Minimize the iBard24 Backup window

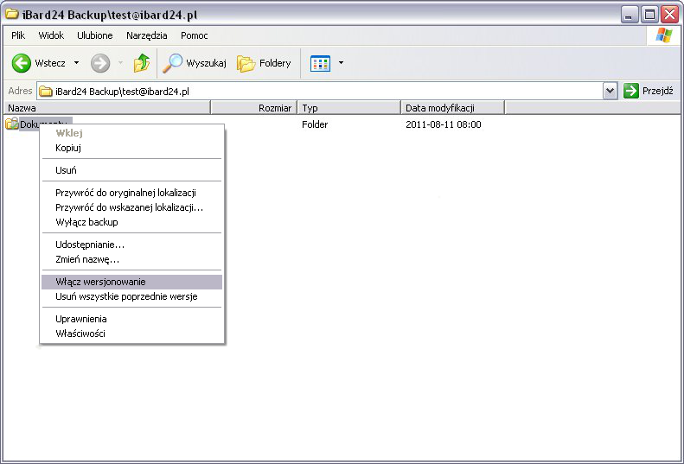coord(628,15)
